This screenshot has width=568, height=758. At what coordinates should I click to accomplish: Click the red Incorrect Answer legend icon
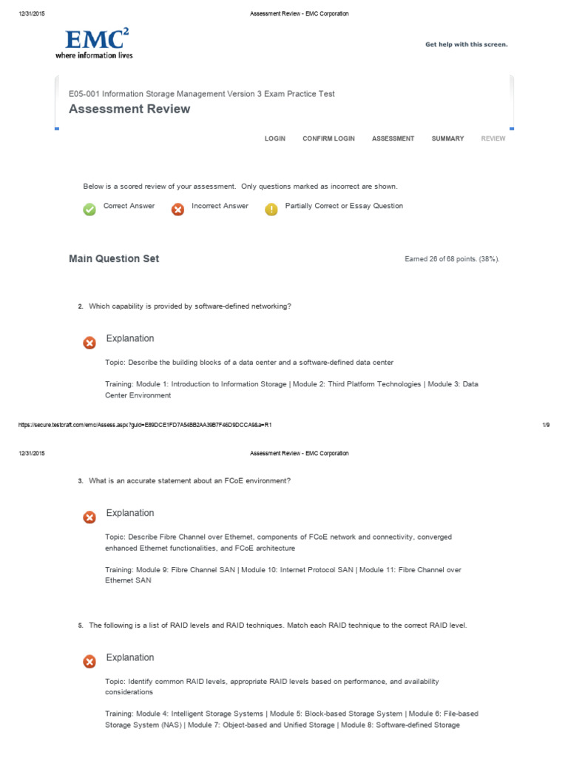(x=177, y=209)
